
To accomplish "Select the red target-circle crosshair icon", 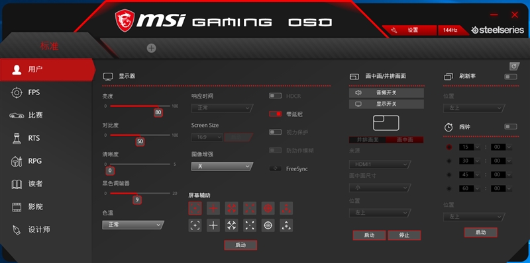I will (268, 208).
